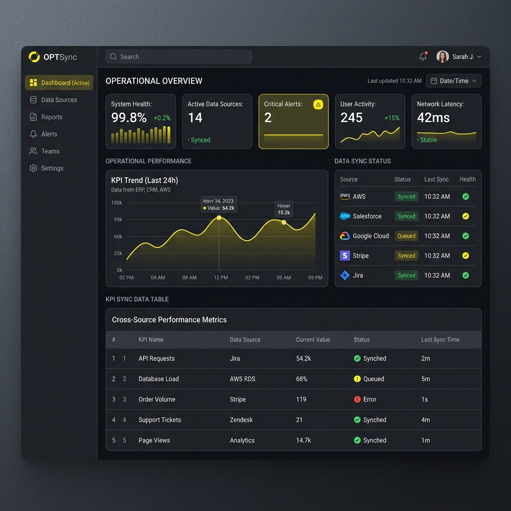Click the Health column header in sync status
This screenshot has height=511, width=511.
pos(467,179)
